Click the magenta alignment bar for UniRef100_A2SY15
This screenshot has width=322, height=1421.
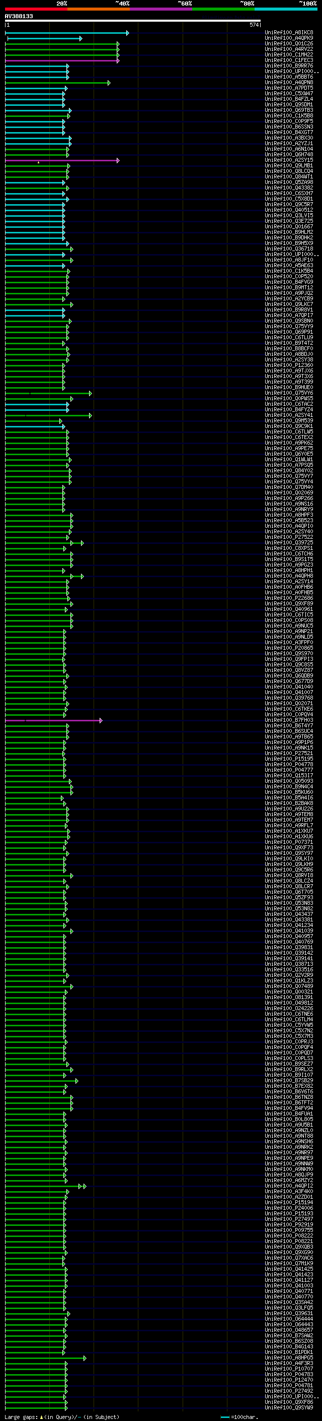pos(62,160)
